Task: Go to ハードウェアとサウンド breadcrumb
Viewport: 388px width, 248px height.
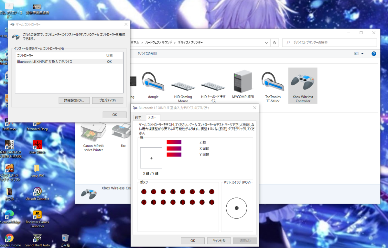Action: 158,43
